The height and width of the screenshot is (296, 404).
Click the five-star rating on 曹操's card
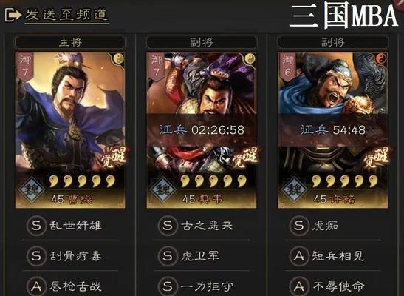coord(82,181)
